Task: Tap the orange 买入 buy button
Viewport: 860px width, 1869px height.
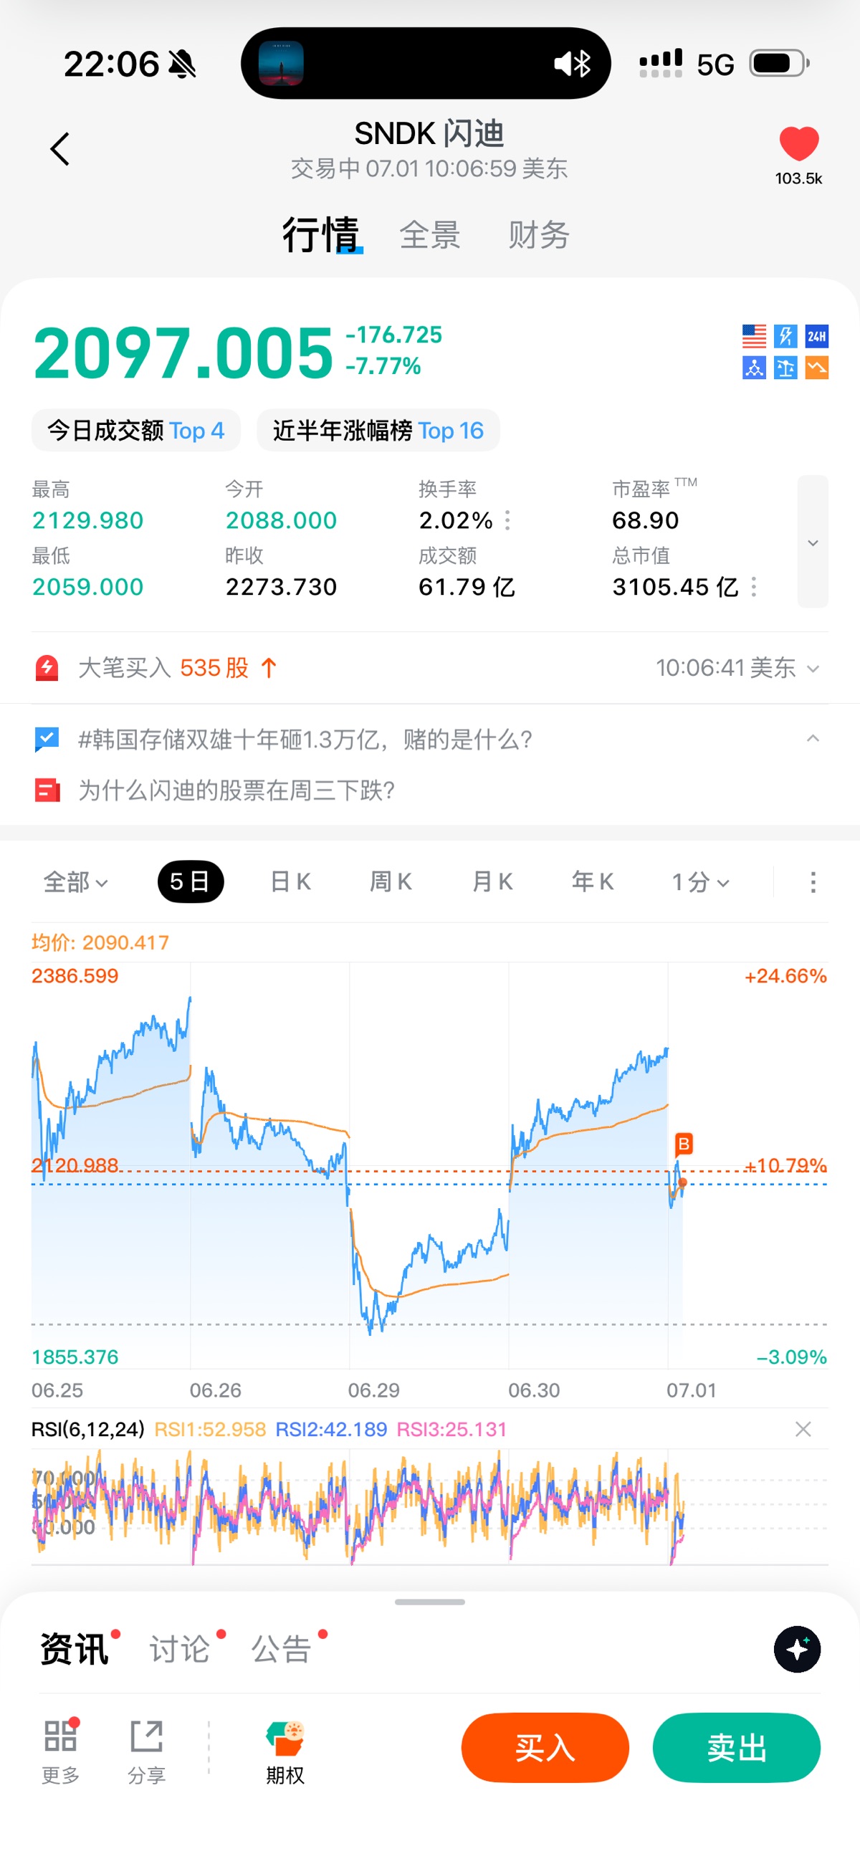Action: pyautogui.click(x=545, y=1748)
